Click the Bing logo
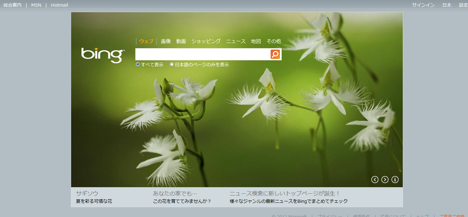This screenshot has height=217, width=468. (103, 55)
